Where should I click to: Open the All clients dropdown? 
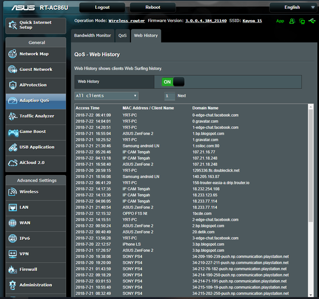pyautogui.click(x=106, y=96)
